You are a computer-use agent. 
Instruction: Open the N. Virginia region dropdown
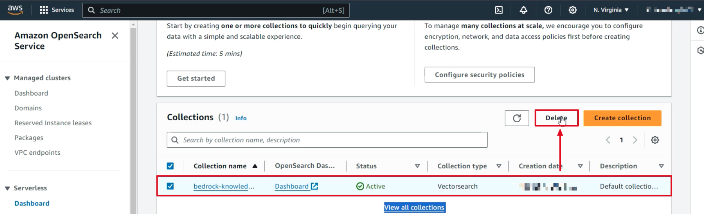[x=611, y=10]
